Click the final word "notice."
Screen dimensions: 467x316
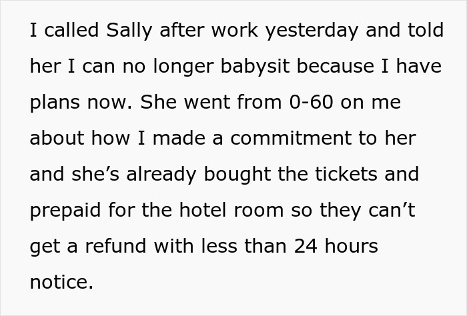(62, 283)
